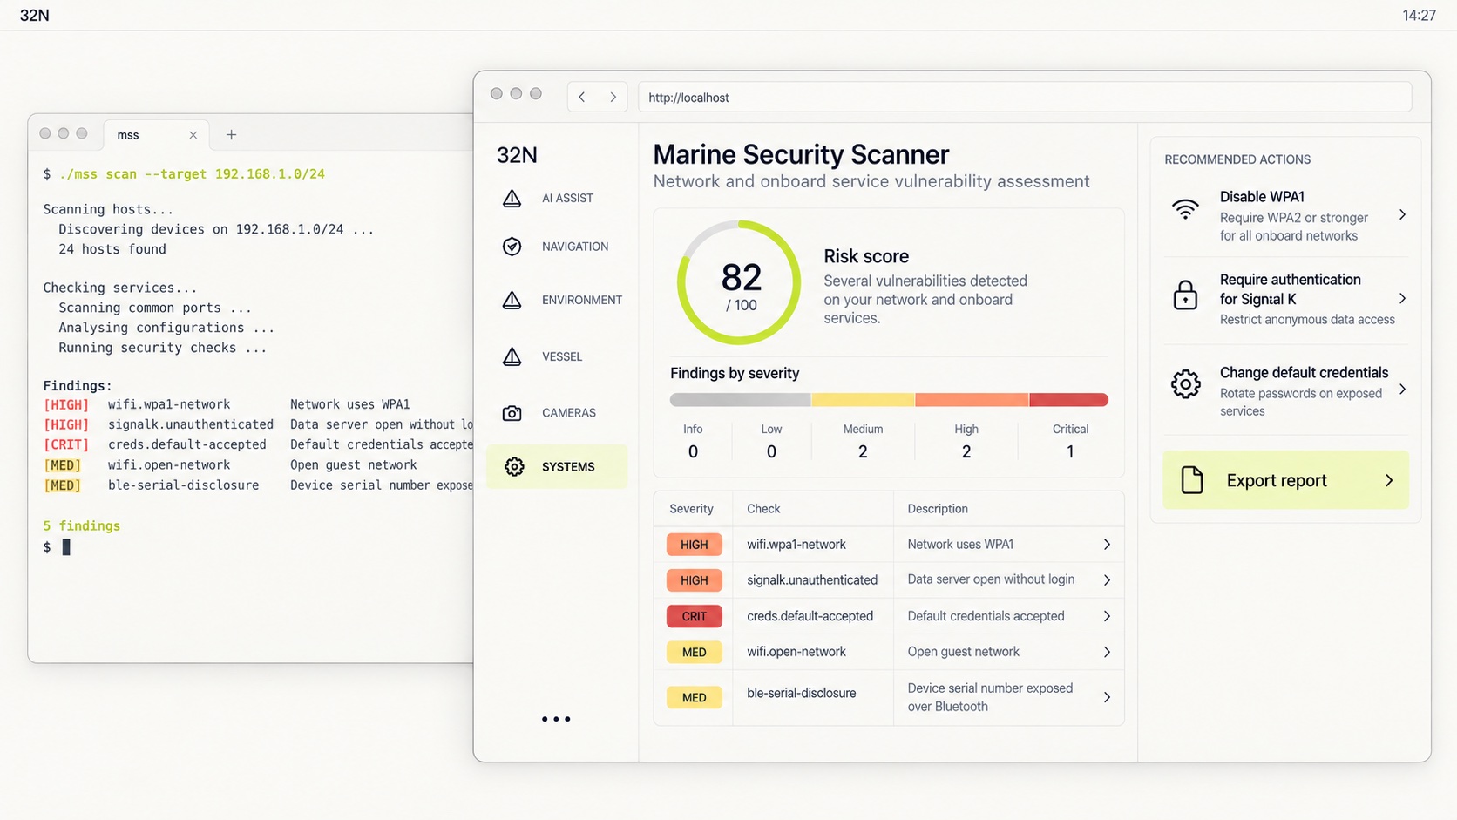Click the gear icon for Change default credentials
Image resolution: width=1457 pixels, height=820 pixels.
coord(1185,384)
